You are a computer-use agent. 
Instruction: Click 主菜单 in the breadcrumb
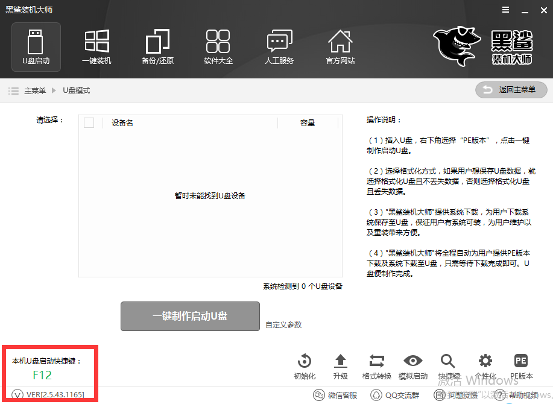click(x=35, y=91)
